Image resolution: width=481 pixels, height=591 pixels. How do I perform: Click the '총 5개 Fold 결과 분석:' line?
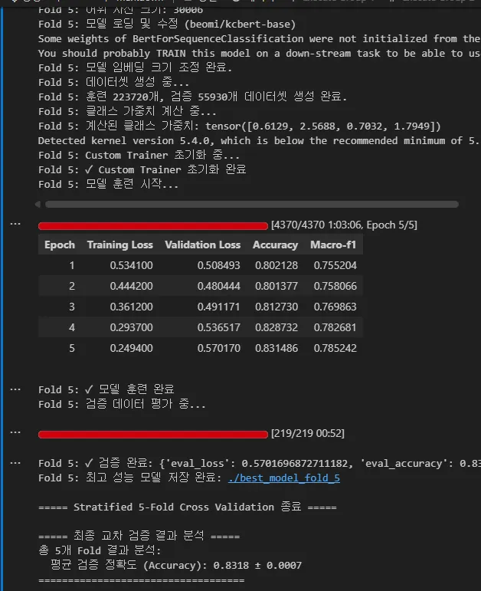pos(100,550)
